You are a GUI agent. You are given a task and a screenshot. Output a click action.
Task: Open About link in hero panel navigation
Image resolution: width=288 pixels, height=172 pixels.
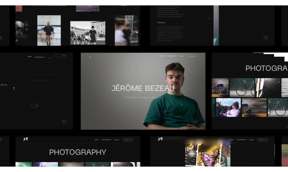182,56
